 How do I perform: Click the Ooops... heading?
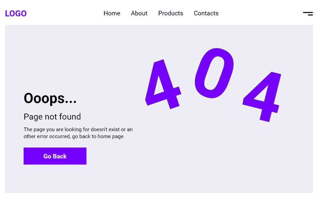50,98
